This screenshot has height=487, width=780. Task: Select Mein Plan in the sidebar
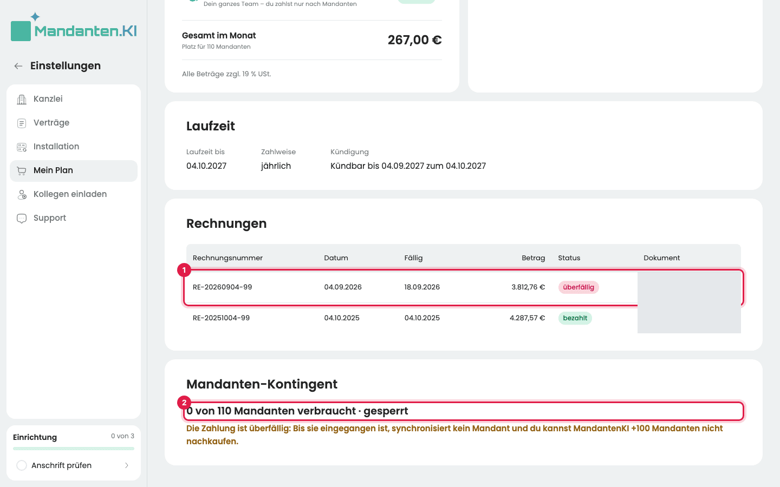click(x=74, y=170)
